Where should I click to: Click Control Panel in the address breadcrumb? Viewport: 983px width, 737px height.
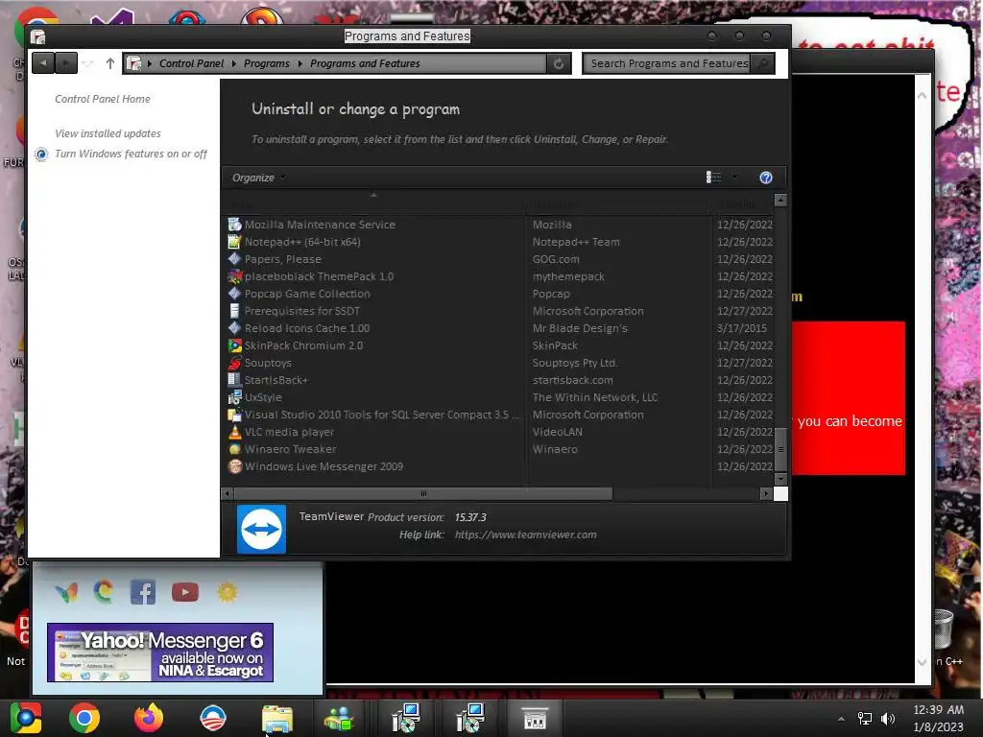(191, 63)
